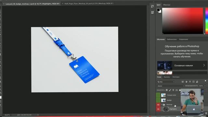Select the Thread color layer name
208x117 pixels.
coord(172,95)
